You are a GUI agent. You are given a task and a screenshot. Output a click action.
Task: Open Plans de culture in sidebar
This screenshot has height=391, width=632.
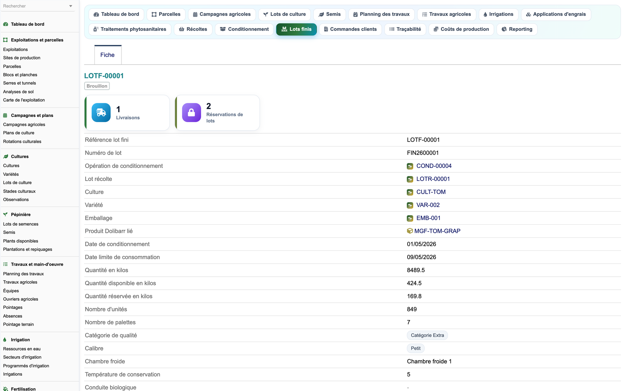point(19,133)
